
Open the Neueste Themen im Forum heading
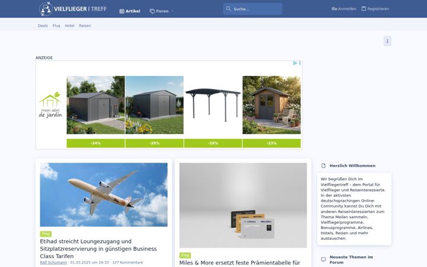(351, 260)
